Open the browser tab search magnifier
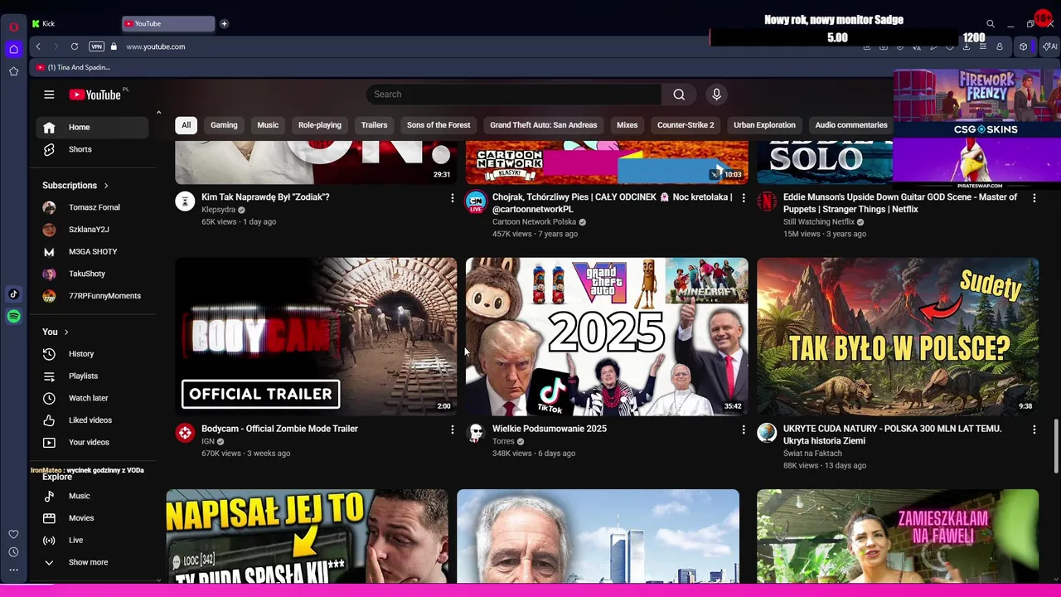This screenshot has height=597, width=1061. pyautogui.click(x=990, y=24)
